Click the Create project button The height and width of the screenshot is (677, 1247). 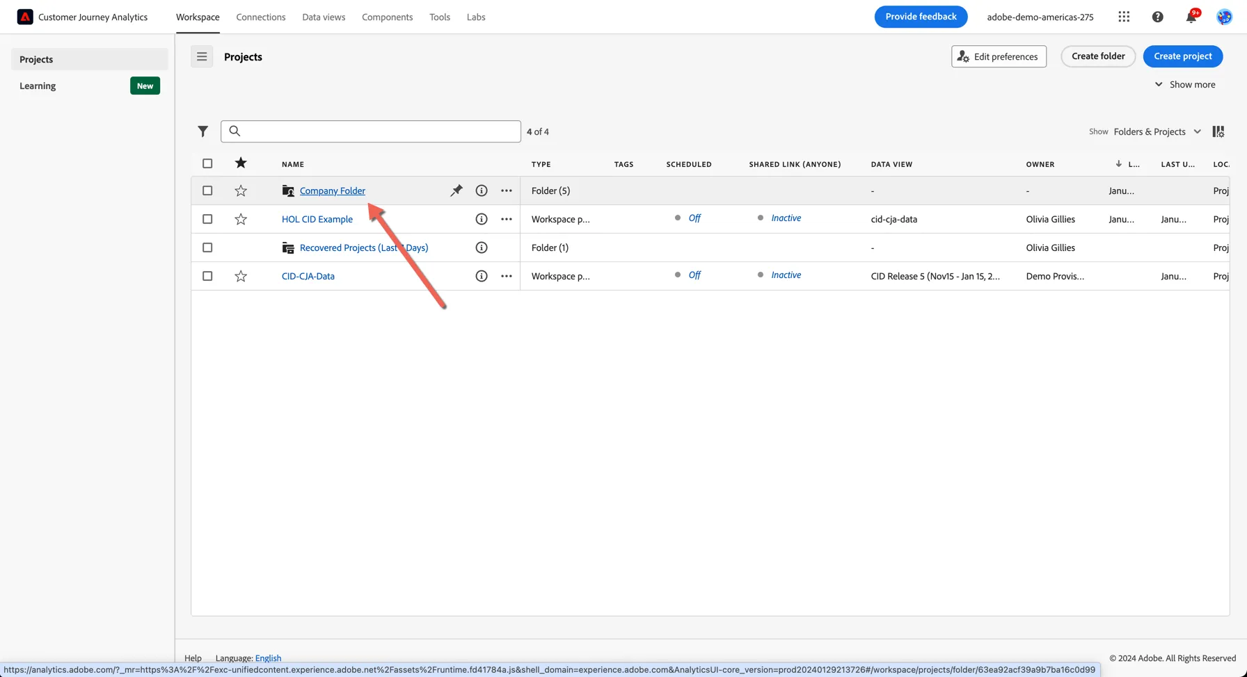coord(1183,56)
